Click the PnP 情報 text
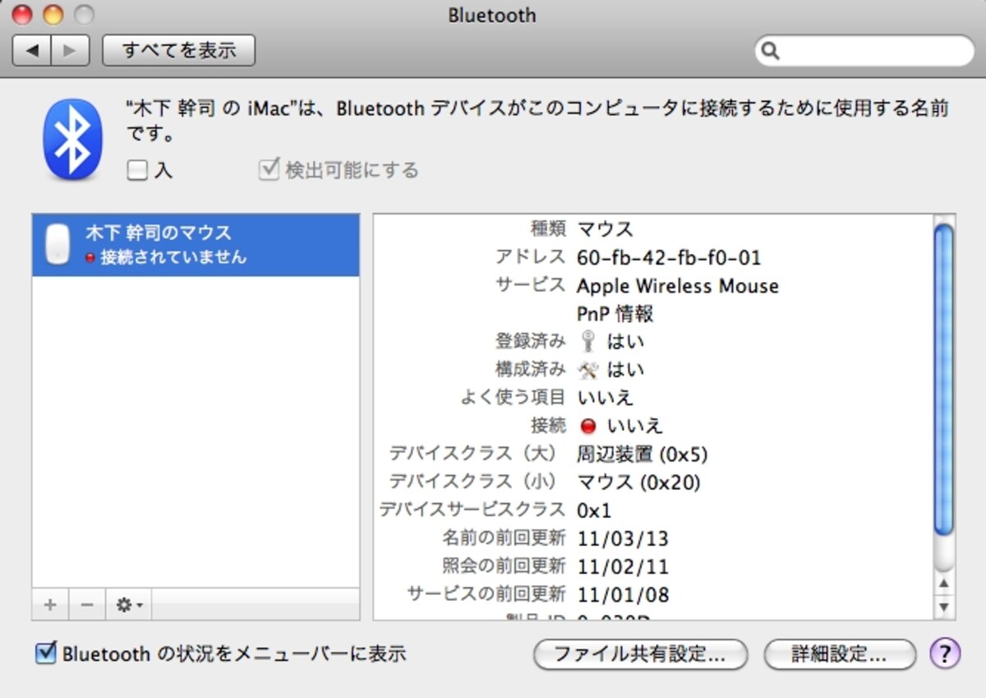Viewport: 986px width, 698px height. pyautogui.click(x=615, y=314)
